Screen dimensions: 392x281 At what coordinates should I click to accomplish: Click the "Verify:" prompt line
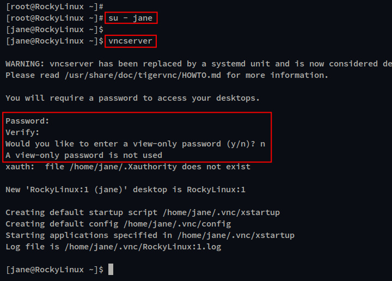point(23,132)
